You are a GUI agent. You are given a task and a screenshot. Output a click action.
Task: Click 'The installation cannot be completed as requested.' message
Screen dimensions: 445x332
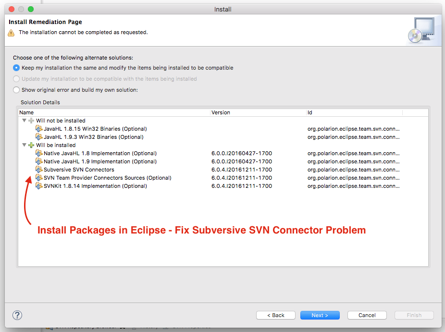(83, 32)
